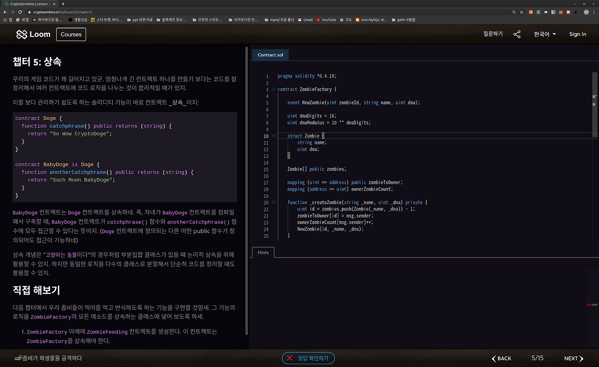599x367 pixels.
Task: Switch to the Contract.sol tab
Action: coord(270,55)
